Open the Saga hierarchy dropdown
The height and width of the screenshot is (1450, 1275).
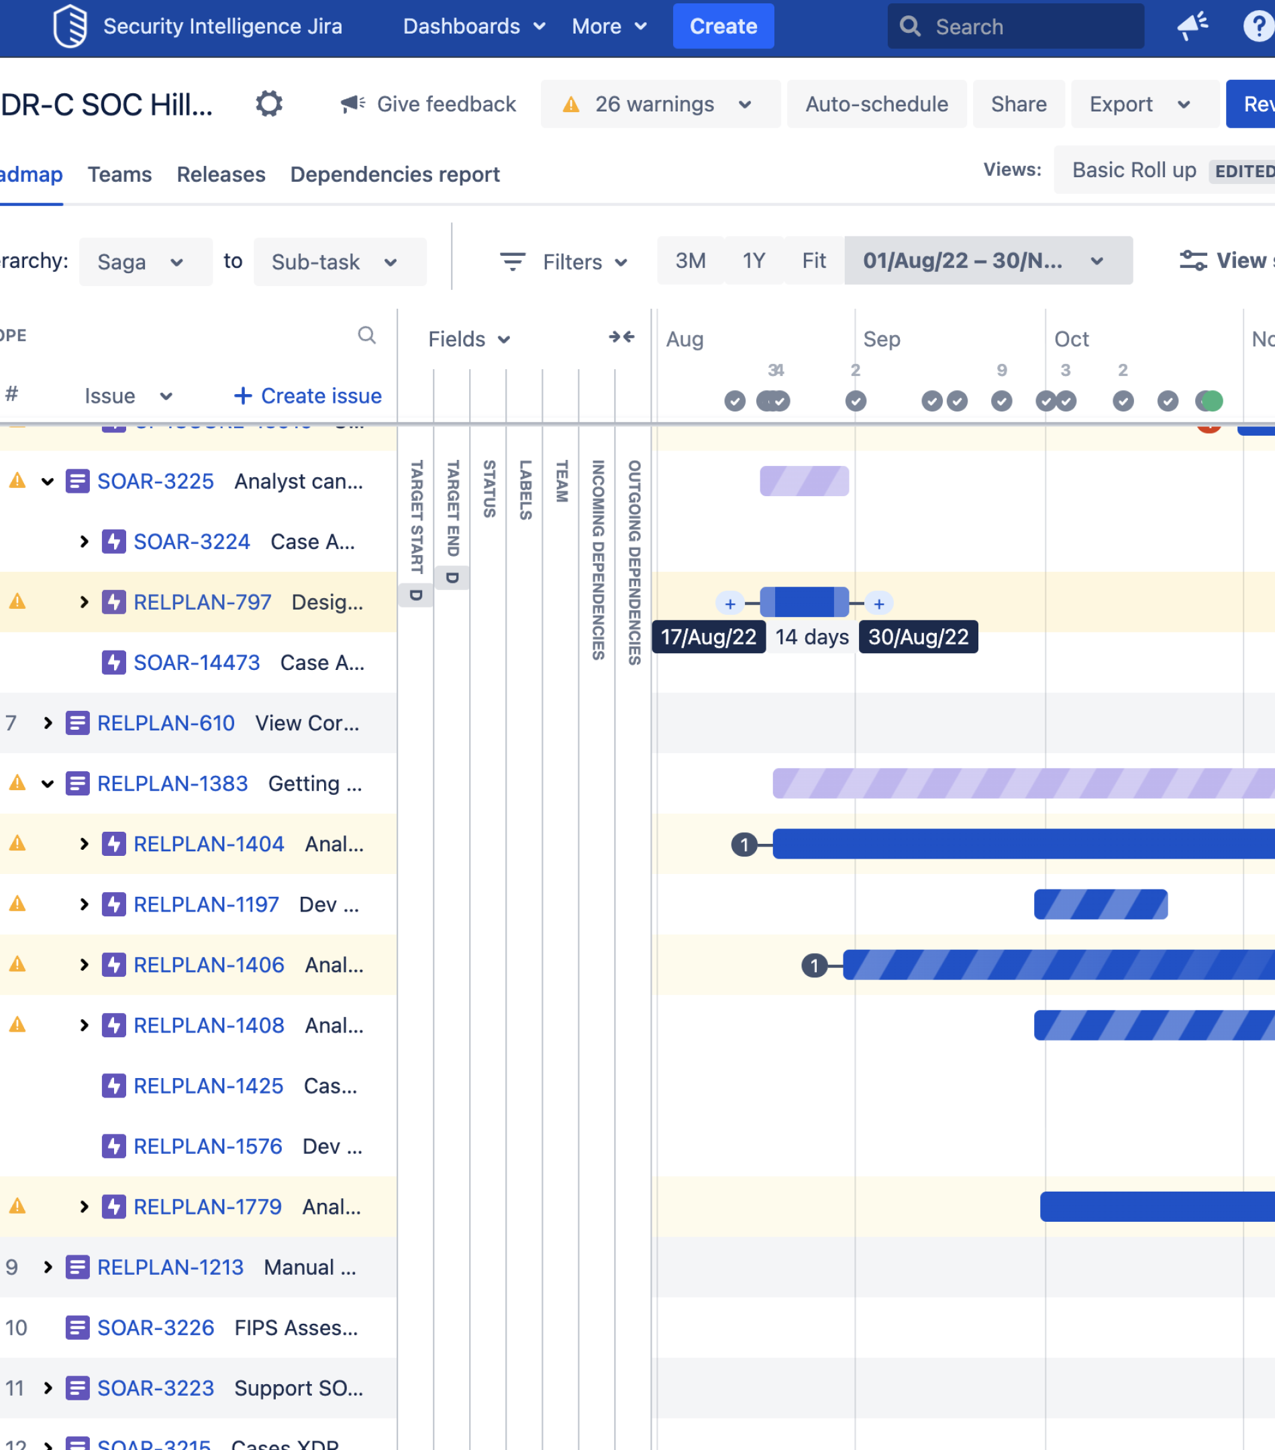[146, 262]
